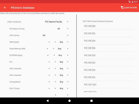Tap Android back navigation button
Image resolution: width=139 pixels, height=104 pixels.
[48, 101]
